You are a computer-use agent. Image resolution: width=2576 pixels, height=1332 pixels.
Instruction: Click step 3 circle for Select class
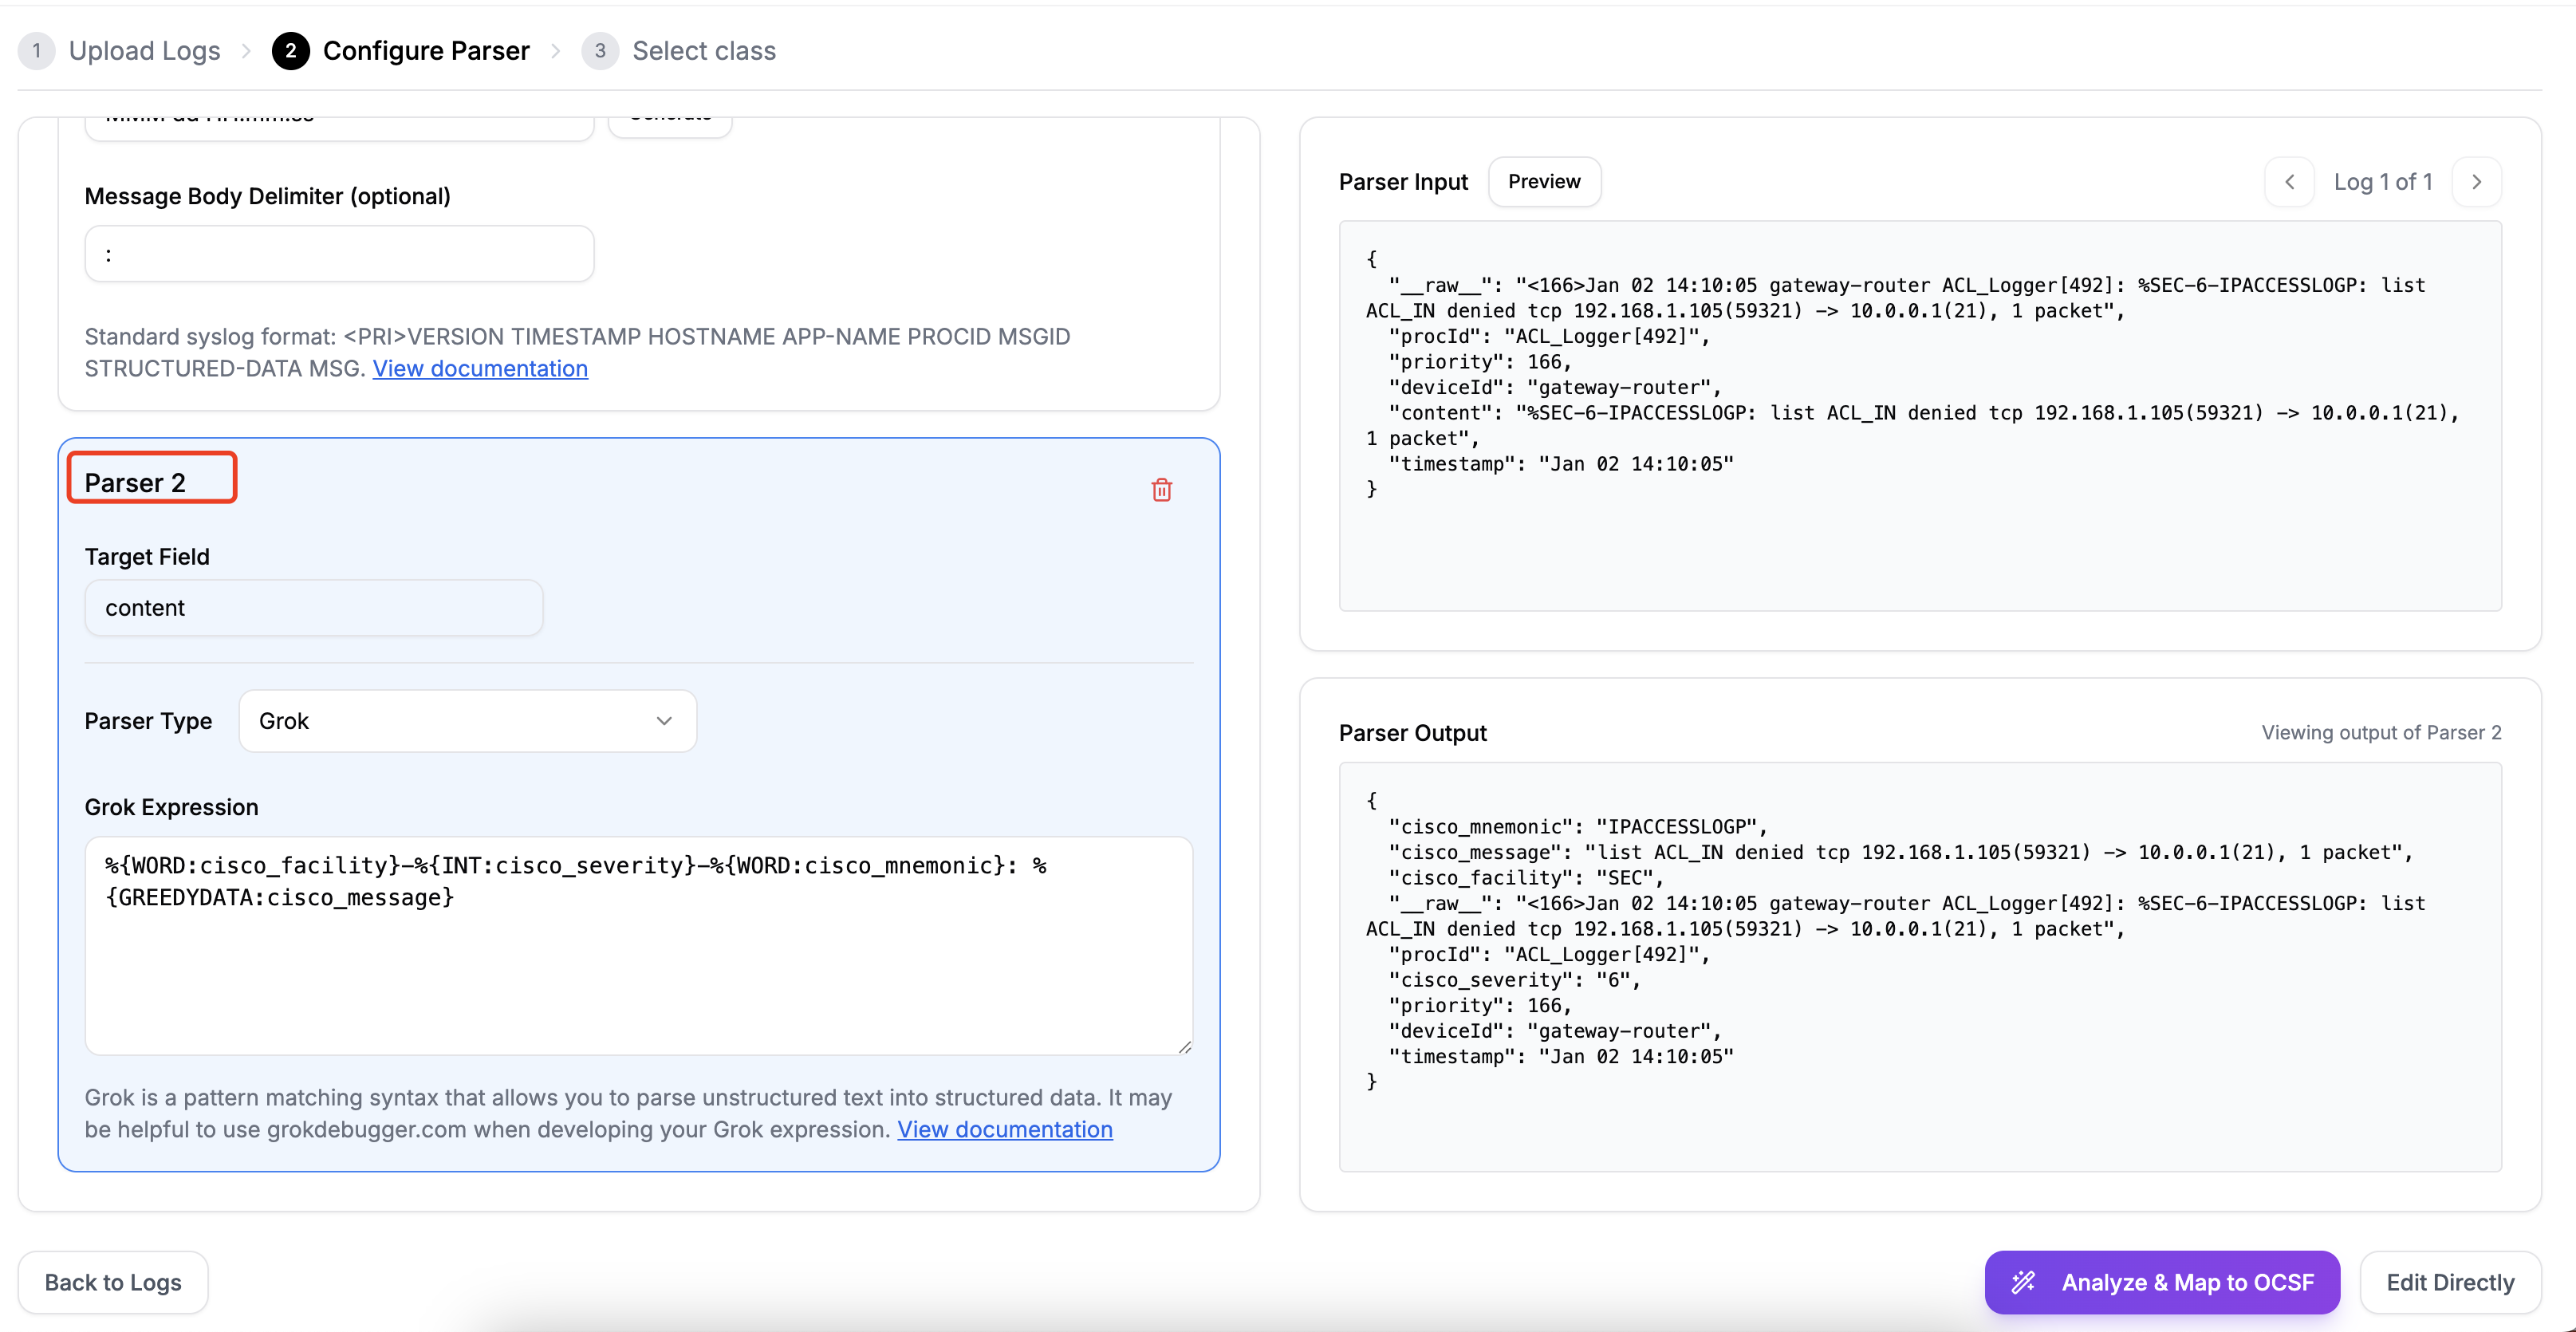click(x=600, y=51)
